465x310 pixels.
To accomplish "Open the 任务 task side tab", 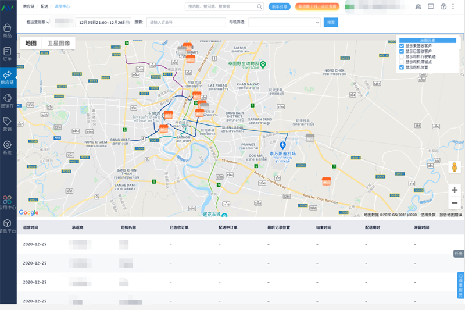I will click(x=459, y=254).
